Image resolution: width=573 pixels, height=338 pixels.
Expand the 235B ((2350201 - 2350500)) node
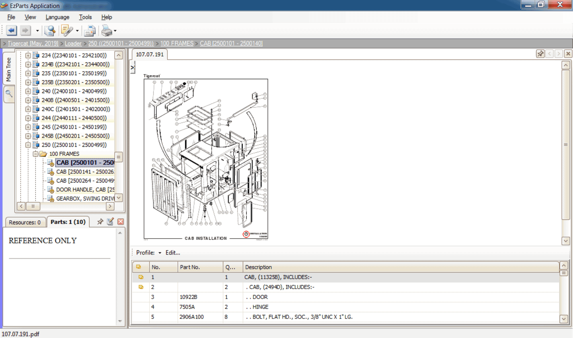coord(28,82)
